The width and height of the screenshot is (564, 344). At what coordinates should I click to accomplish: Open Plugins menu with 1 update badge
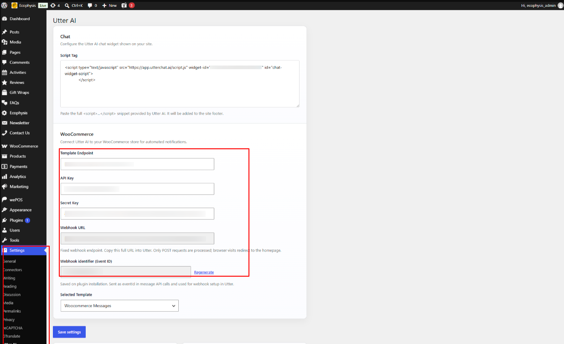click(x=23, y=220)
